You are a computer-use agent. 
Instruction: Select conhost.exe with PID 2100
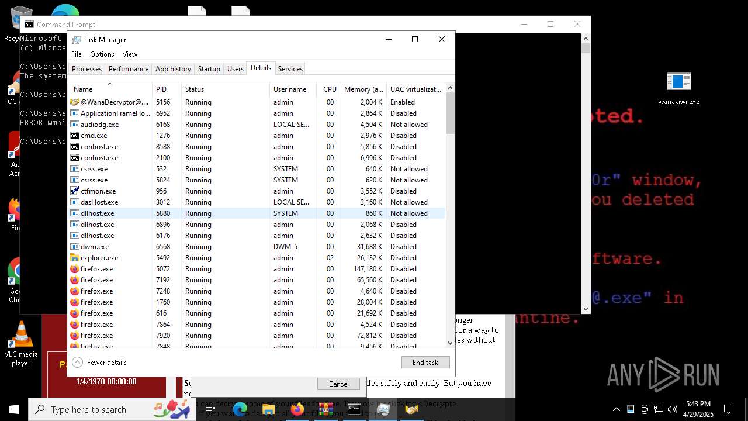pos(257,158)
